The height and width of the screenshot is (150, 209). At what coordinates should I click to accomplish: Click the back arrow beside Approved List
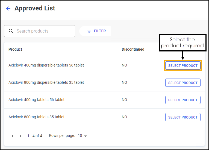point(8,8)
